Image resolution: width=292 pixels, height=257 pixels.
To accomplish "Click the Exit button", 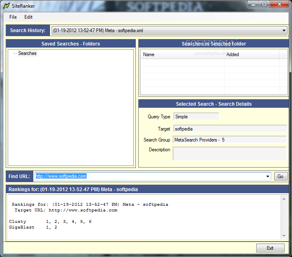I will pyautogui.click(x=270, y=248).
